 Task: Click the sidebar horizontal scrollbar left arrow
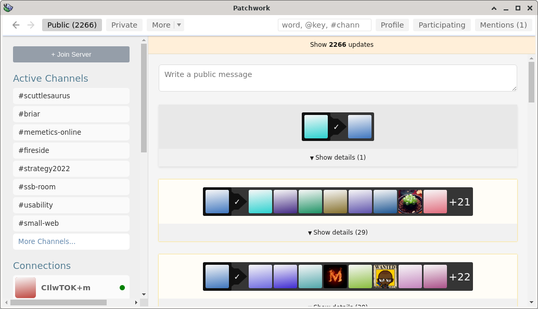pyautogui.click(x=6, y=302)
